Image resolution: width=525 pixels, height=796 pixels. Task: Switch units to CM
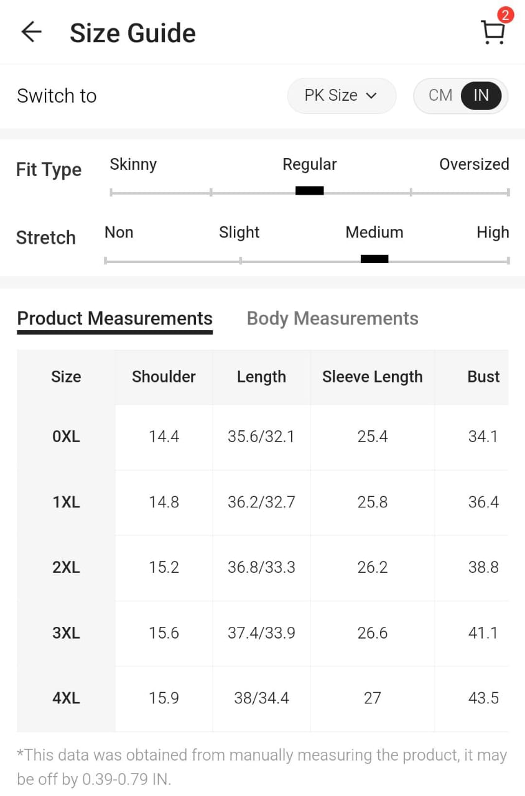coord(440,96)
